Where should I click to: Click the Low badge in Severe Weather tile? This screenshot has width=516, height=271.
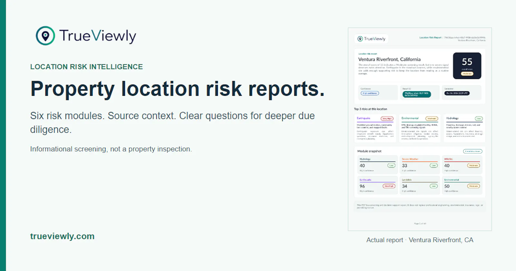pyautogui.click(x=433, y=166)
